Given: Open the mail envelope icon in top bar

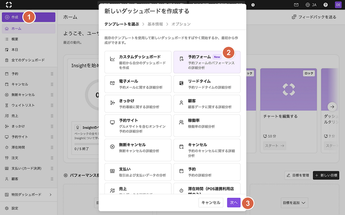Looking at the screenshot, I should point(296,5).
